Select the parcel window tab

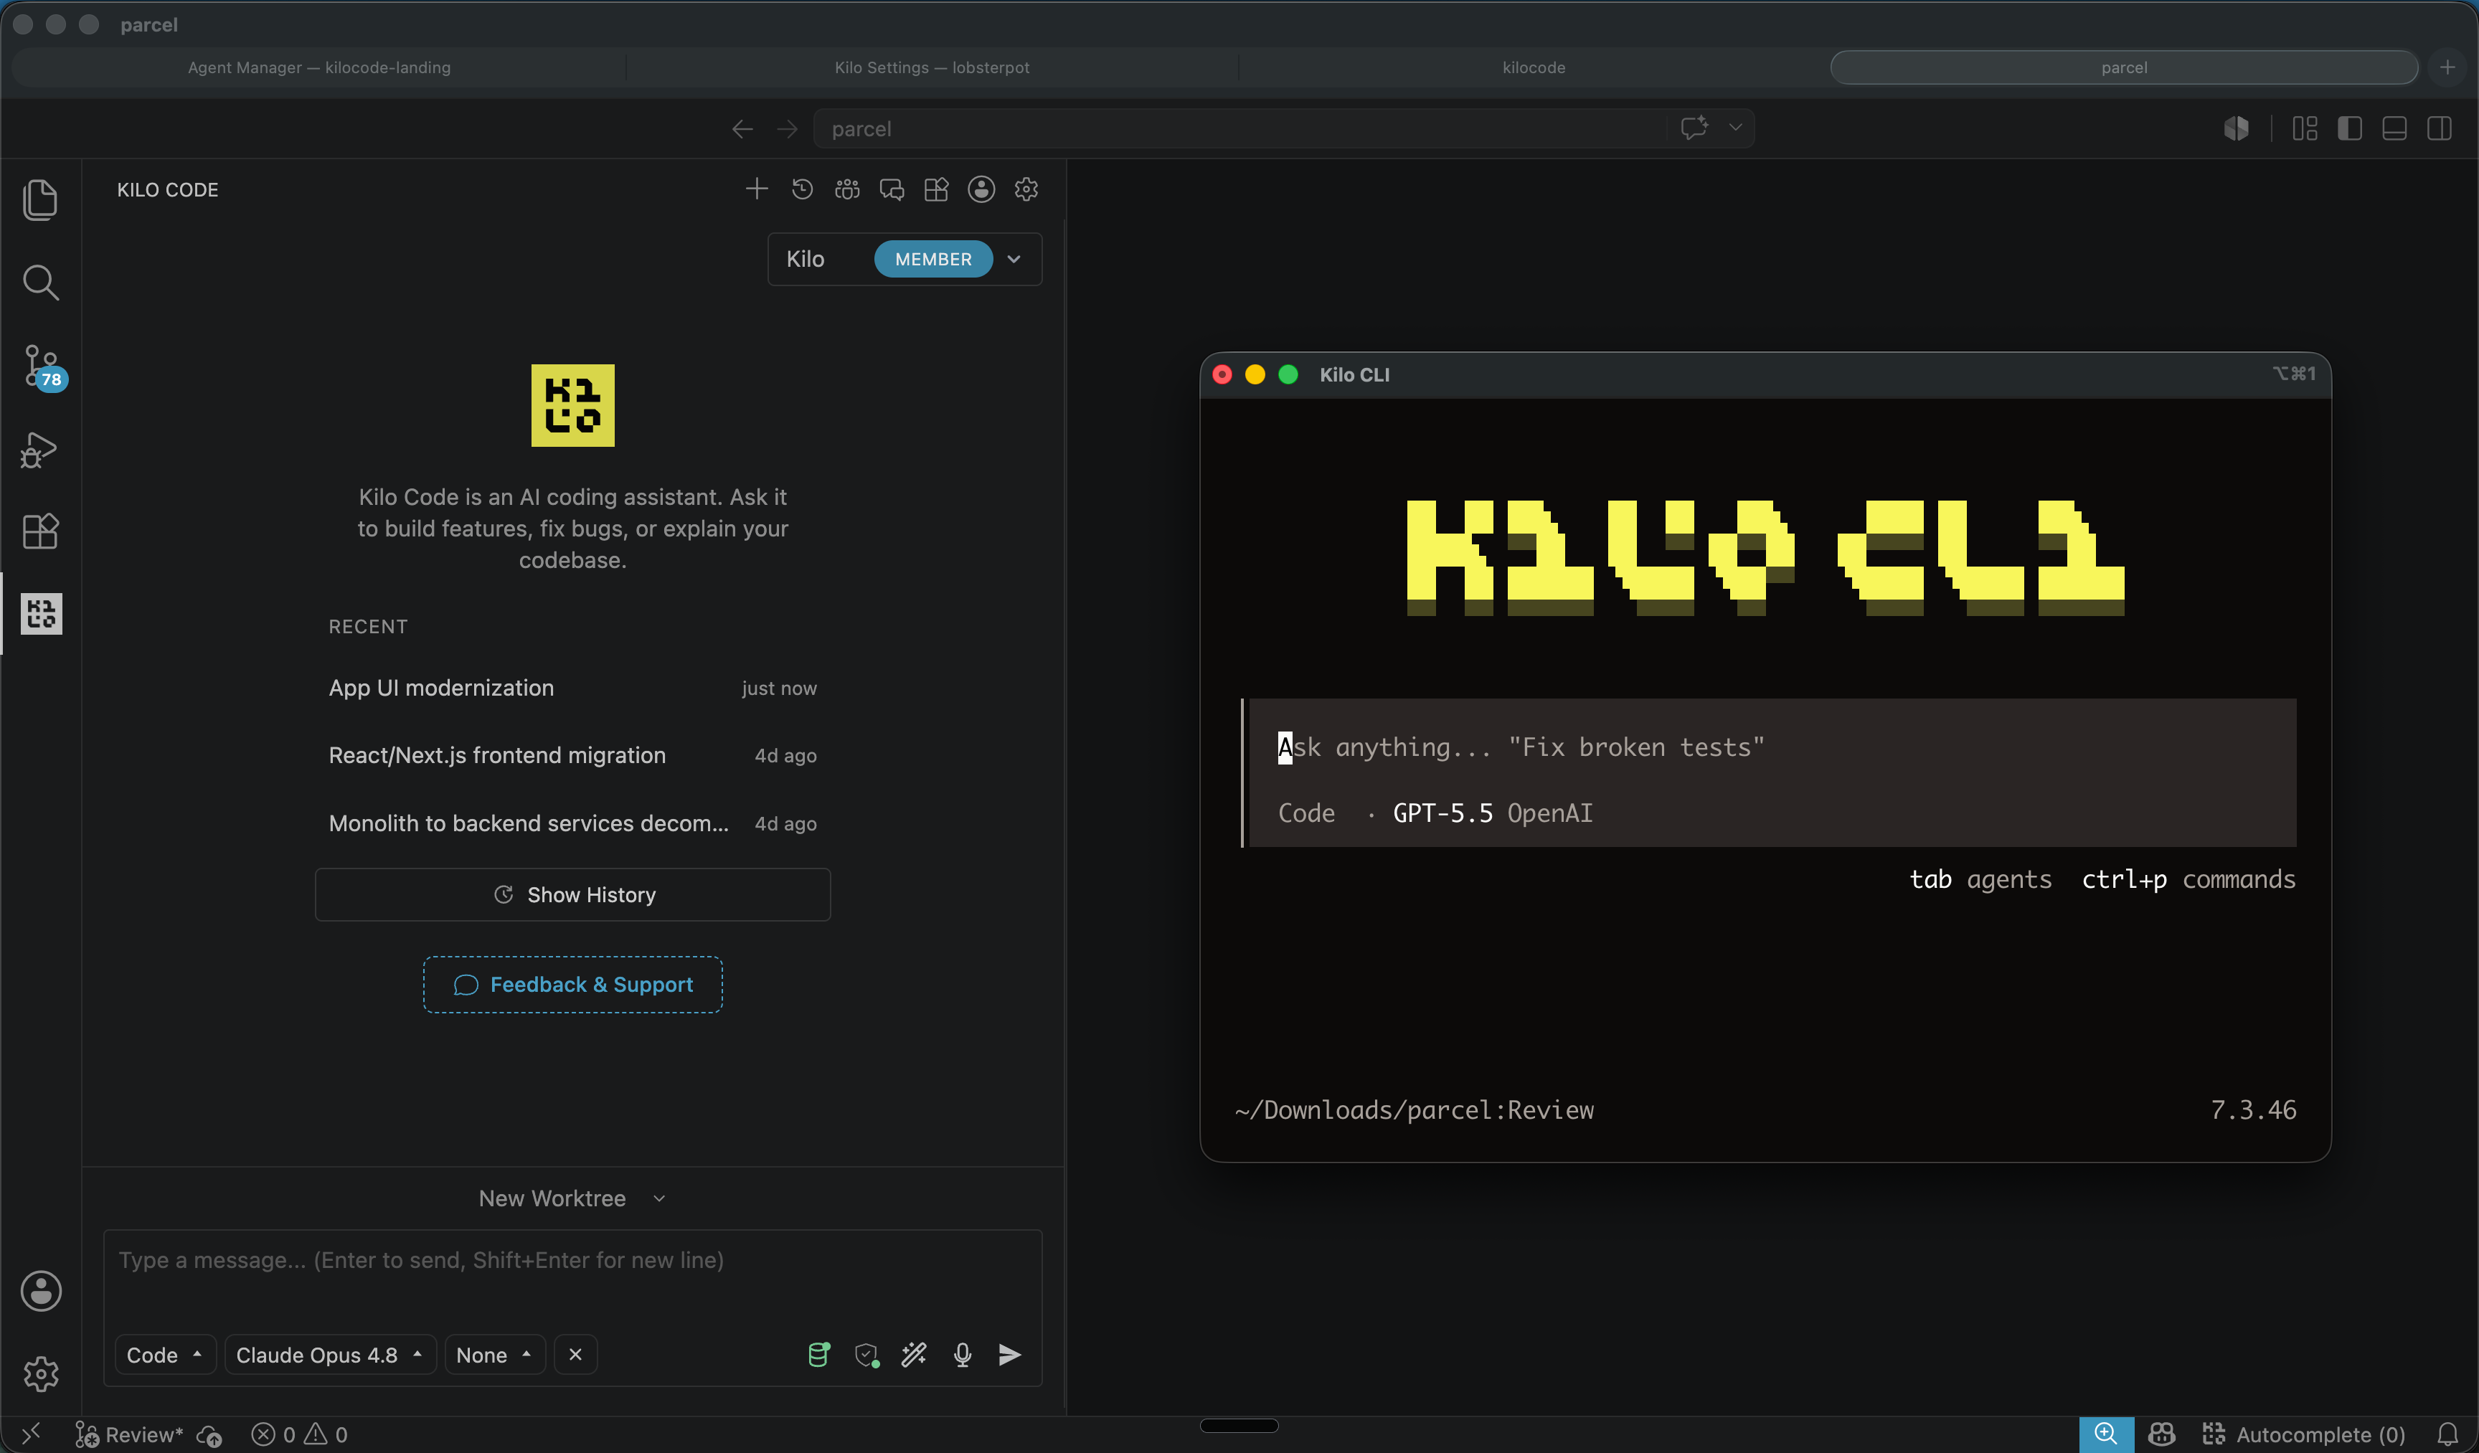click(2124, 67)
